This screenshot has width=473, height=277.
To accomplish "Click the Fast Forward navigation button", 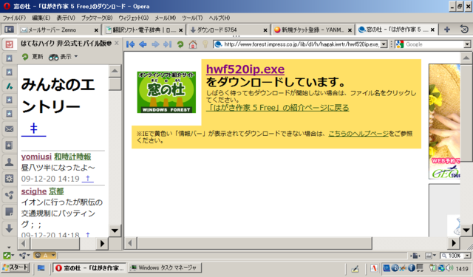I will (x=168, y=44).
